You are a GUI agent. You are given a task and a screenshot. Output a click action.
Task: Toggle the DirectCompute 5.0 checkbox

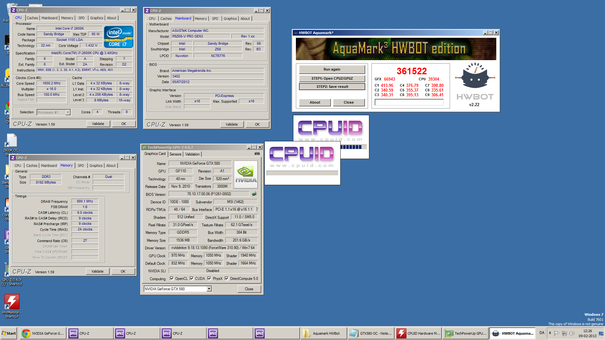tap(227, 278)
